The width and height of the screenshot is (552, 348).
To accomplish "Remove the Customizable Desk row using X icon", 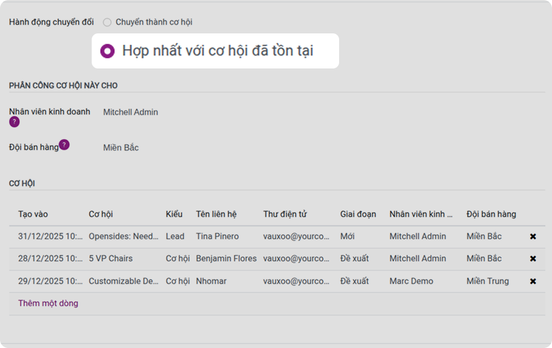I will [x=533, y=281].
